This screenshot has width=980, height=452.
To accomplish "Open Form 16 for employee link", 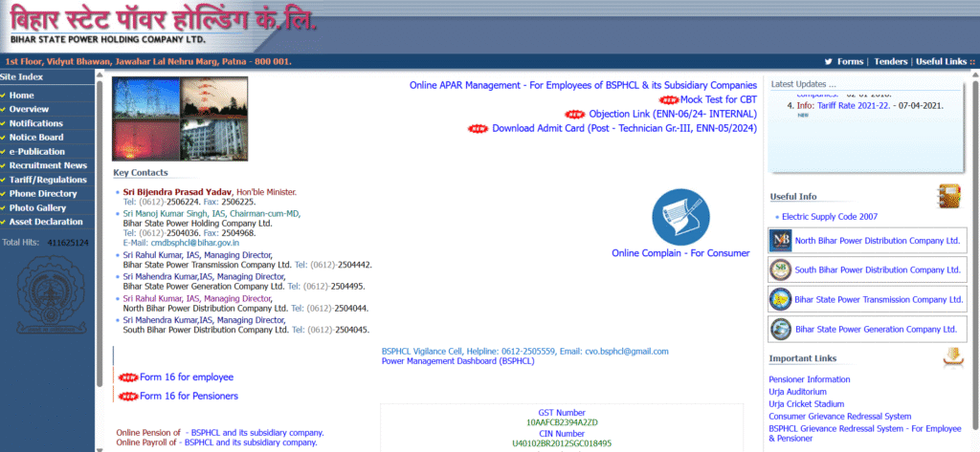I will 187,377.
